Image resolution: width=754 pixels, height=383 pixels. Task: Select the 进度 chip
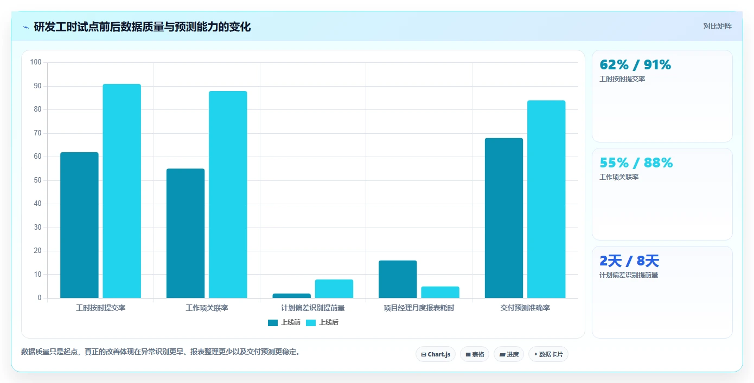[x=509, y=354]
